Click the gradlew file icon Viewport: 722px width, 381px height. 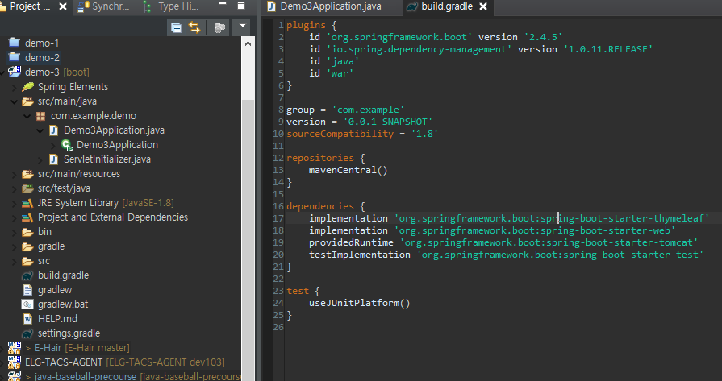[27, 290]
